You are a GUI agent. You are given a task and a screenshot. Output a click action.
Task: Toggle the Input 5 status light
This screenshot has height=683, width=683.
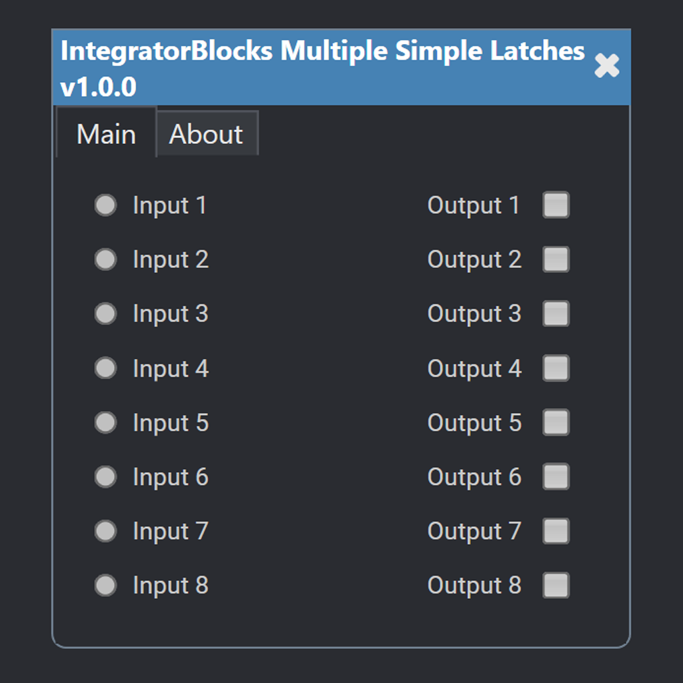click(x=105, y=422)
